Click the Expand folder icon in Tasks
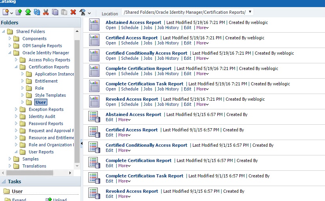The height and width of the screenshot is (201, 325). 7,199
